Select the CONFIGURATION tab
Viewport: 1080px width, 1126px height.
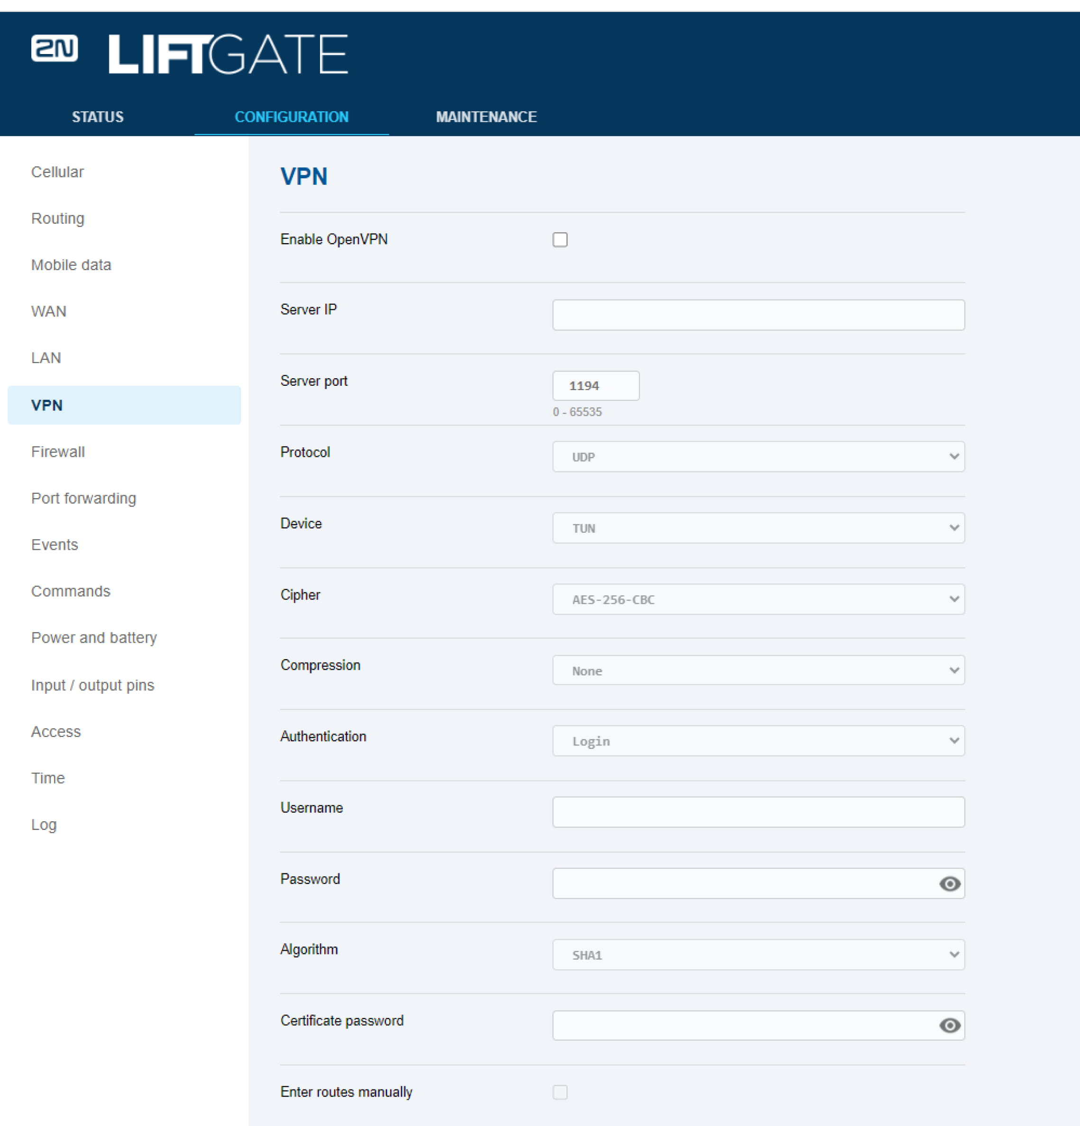pos(292,117)
